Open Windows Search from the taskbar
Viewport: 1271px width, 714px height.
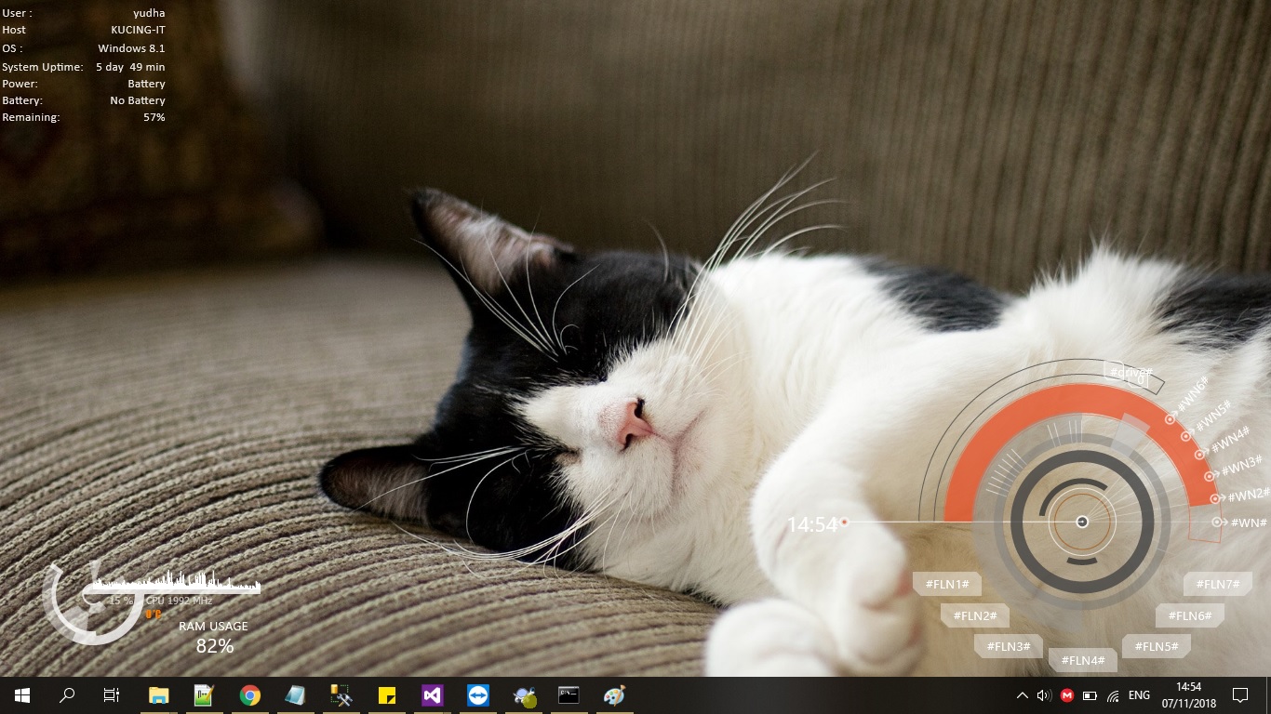(66, 694)
